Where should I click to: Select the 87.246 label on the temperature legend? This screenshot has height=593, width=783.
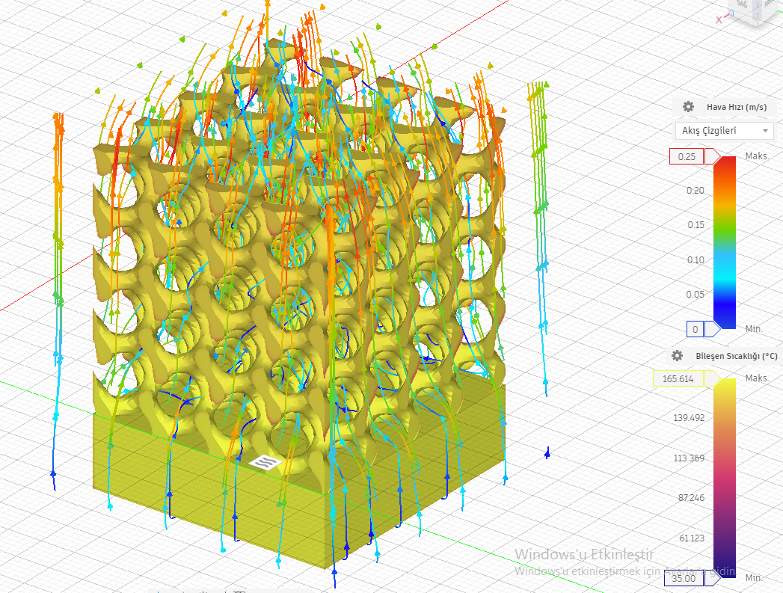693,499
